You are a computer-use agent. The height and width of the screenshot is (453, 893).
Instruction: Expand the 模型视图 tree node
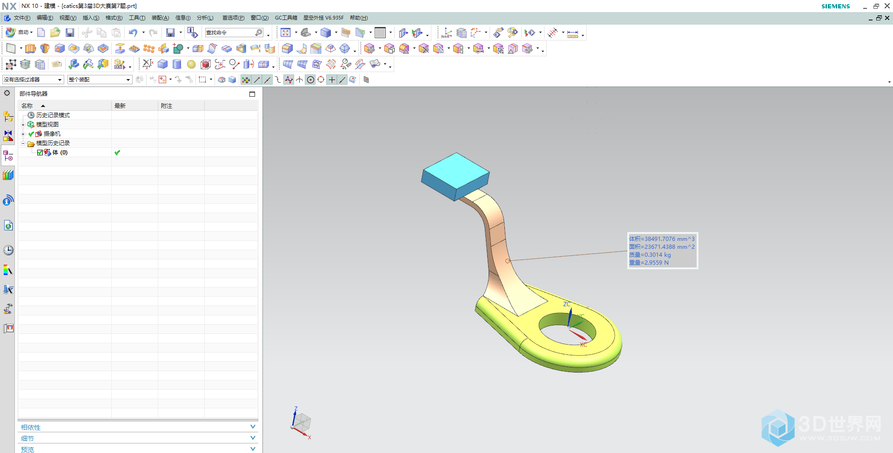click(23, 125)
